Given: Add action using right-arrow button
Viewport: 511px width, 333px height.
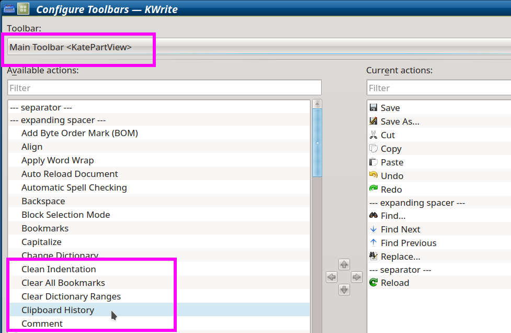Looking at the screenshot, I should click(x=357, y=277).
